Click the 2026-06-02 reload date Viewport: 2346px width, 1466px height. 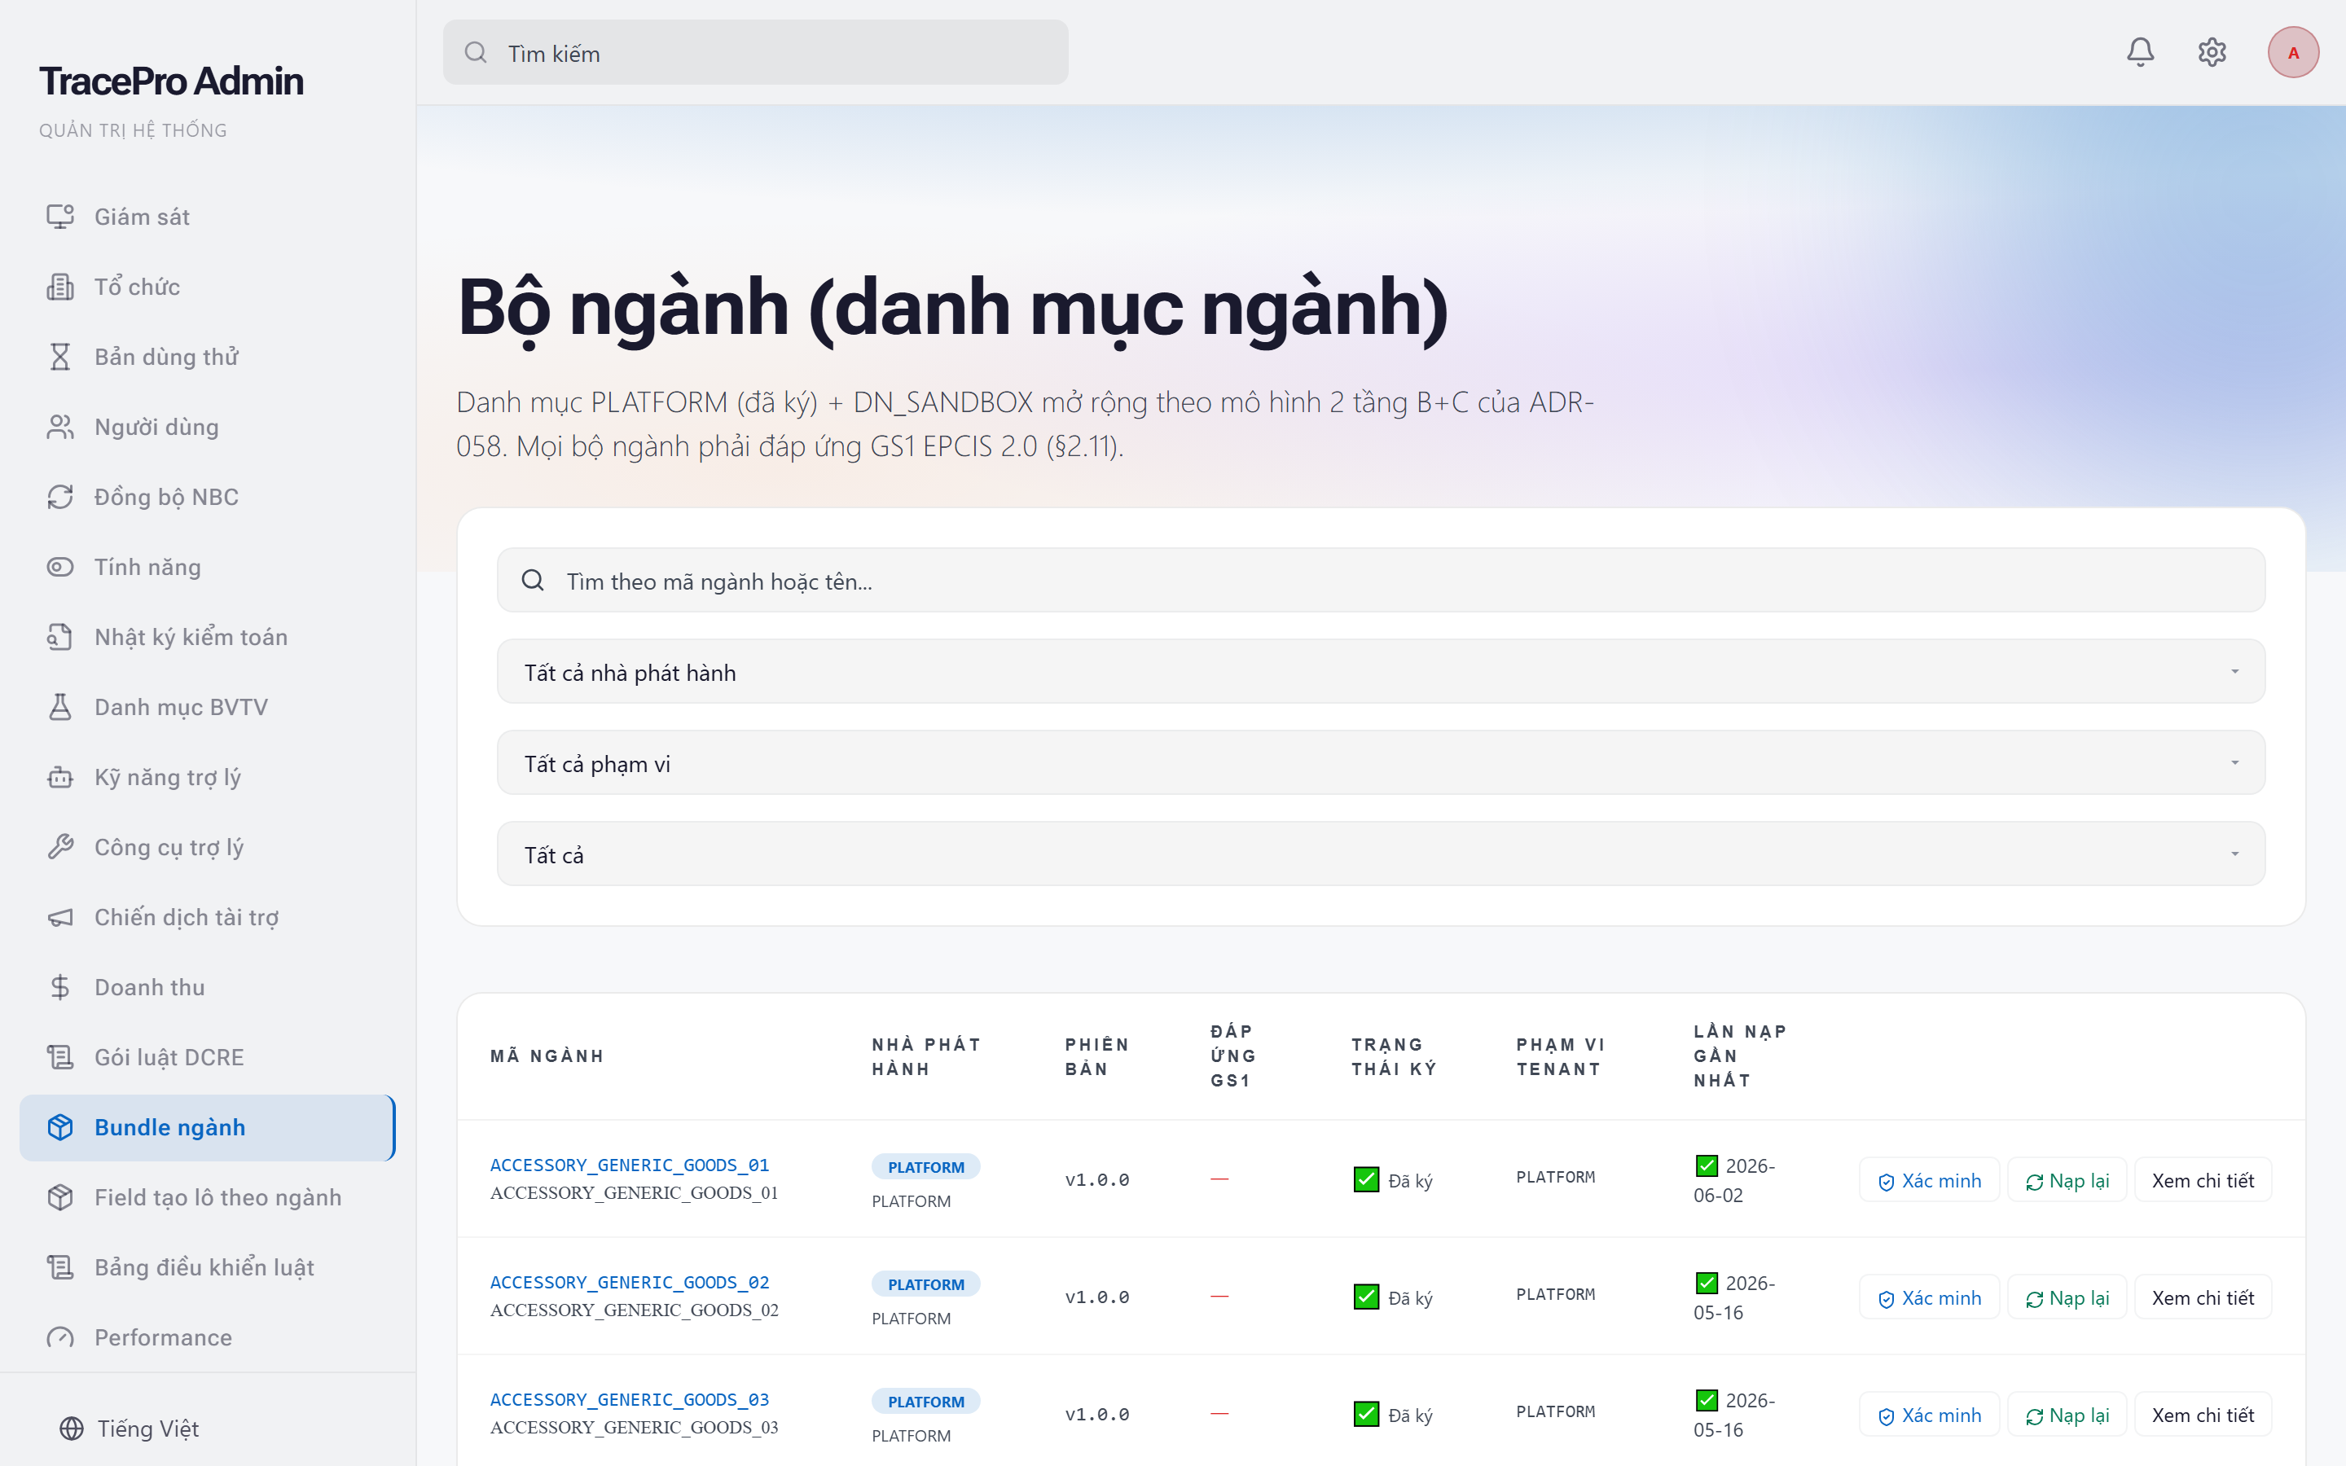coord(1734,1180)
